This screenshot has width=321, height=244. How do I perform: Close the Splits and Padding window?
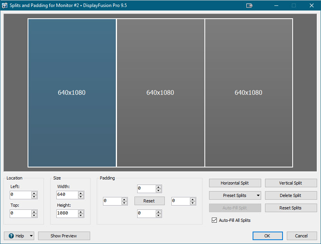click(x=312, y=5)
